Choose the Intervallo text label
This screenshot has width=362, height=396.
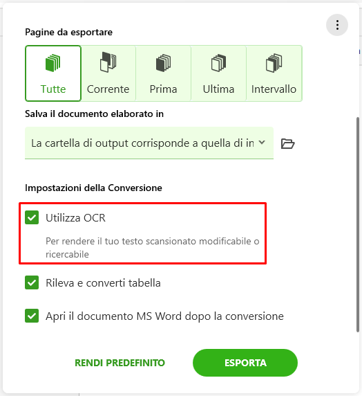[x=274, y=89]
